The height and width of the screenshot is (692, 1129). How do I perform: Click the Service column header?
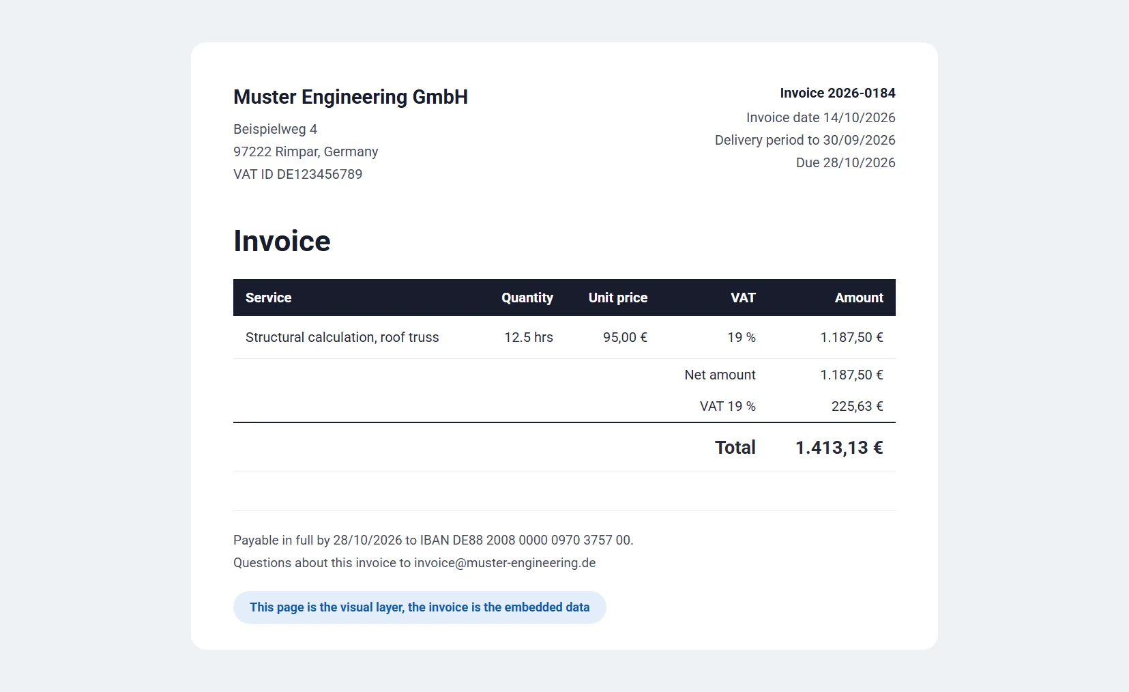pyautogui.click(x=268, y=298)
